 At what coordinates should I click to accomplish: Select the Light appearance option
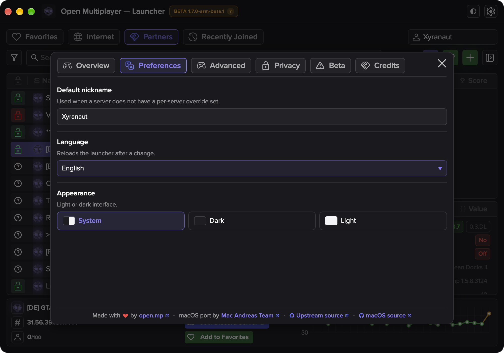[383, 221]
